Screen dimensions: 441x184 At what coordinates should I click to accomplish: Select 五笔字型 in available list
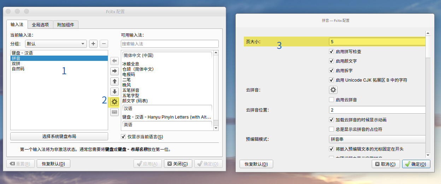point(167,96)
